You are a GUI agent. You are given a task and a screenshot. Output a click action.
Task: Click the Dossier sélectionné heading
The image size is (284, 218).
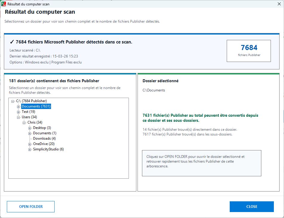pos(160,81)
